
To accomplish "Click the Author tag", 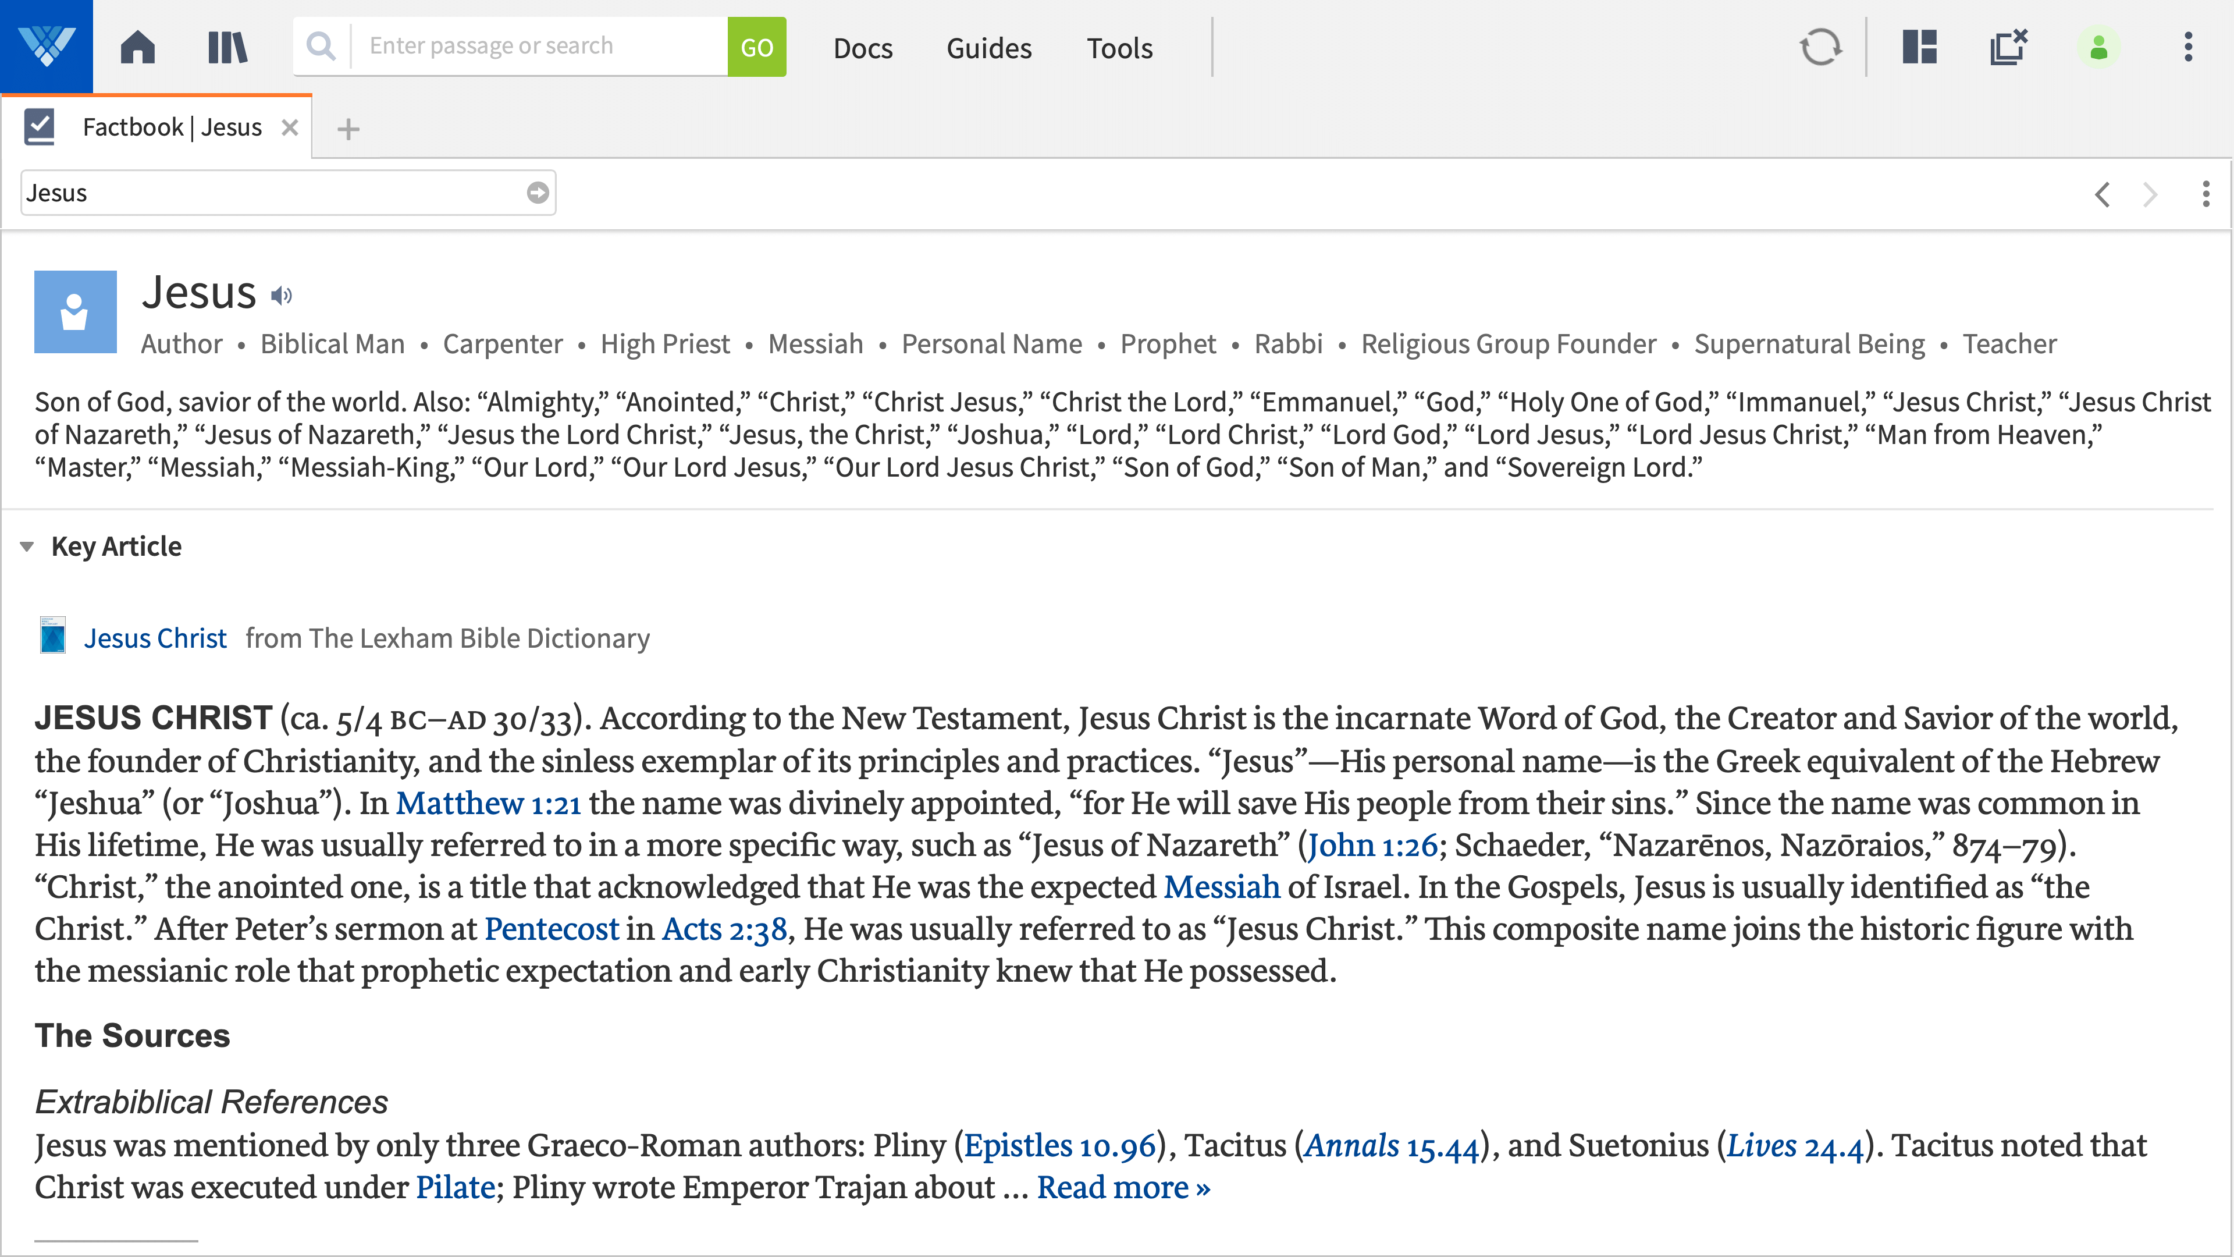I will (x=182, y=343).
